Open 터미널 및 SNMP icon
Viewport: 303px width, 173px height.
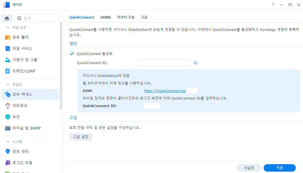7,128
